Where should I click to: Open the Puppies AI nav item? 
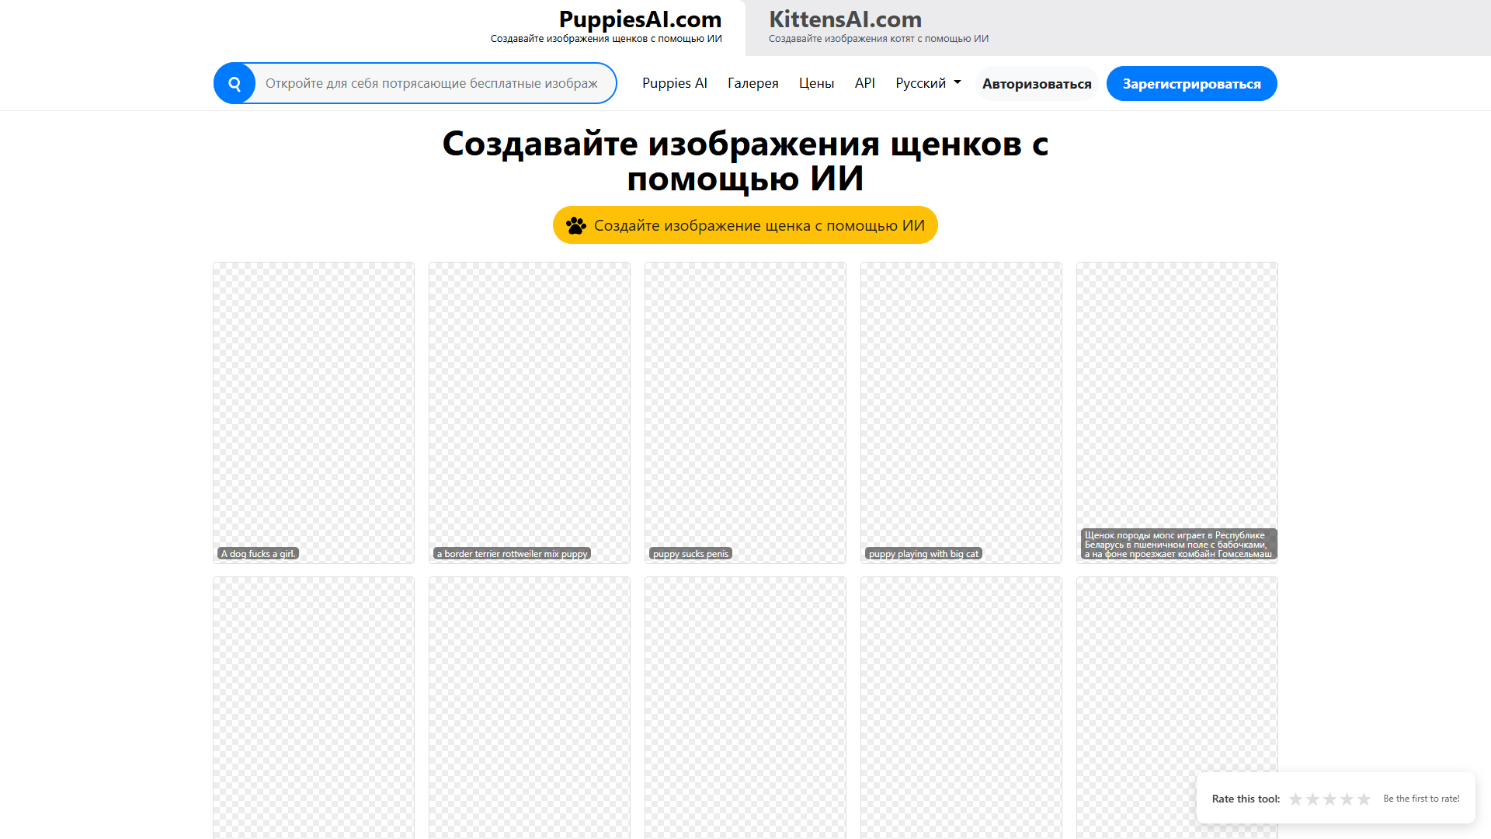(x=675, y=83)
